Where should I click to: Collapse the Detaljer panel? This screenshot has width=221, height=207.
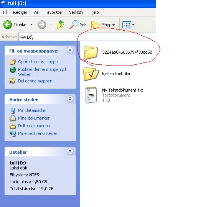[x=70, y=151]
